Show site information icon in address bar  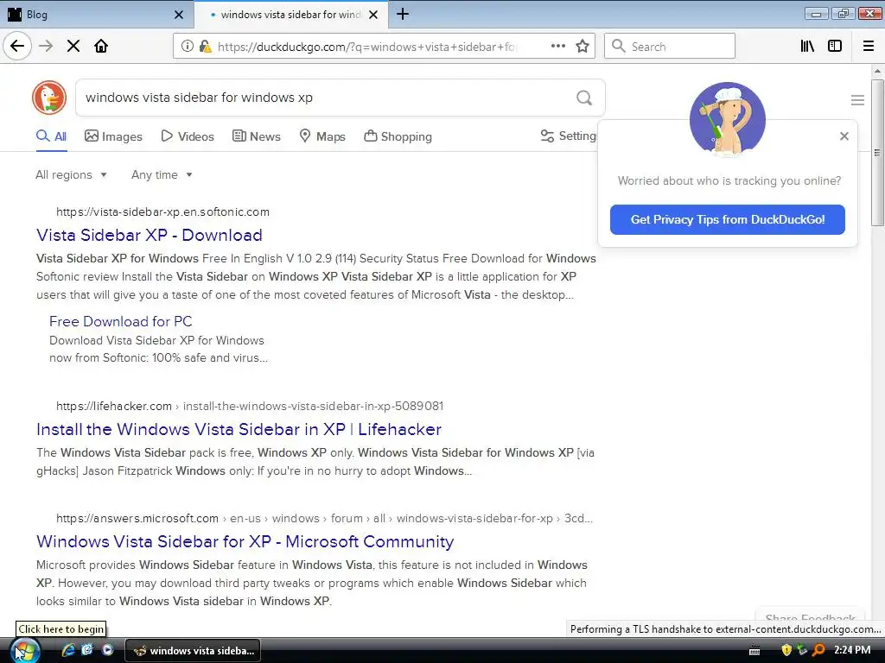188,47
